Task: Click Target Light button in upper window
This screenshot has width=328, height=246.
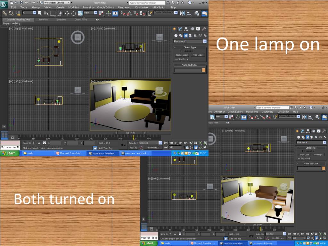Action: pyautogui.click(x=182, y=55)
